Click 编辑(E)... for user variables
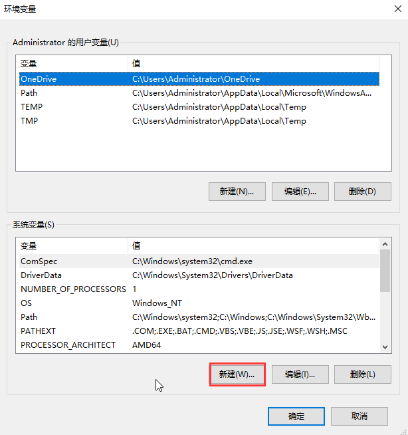This screenshot has height=435, width=408. point(300,192)
